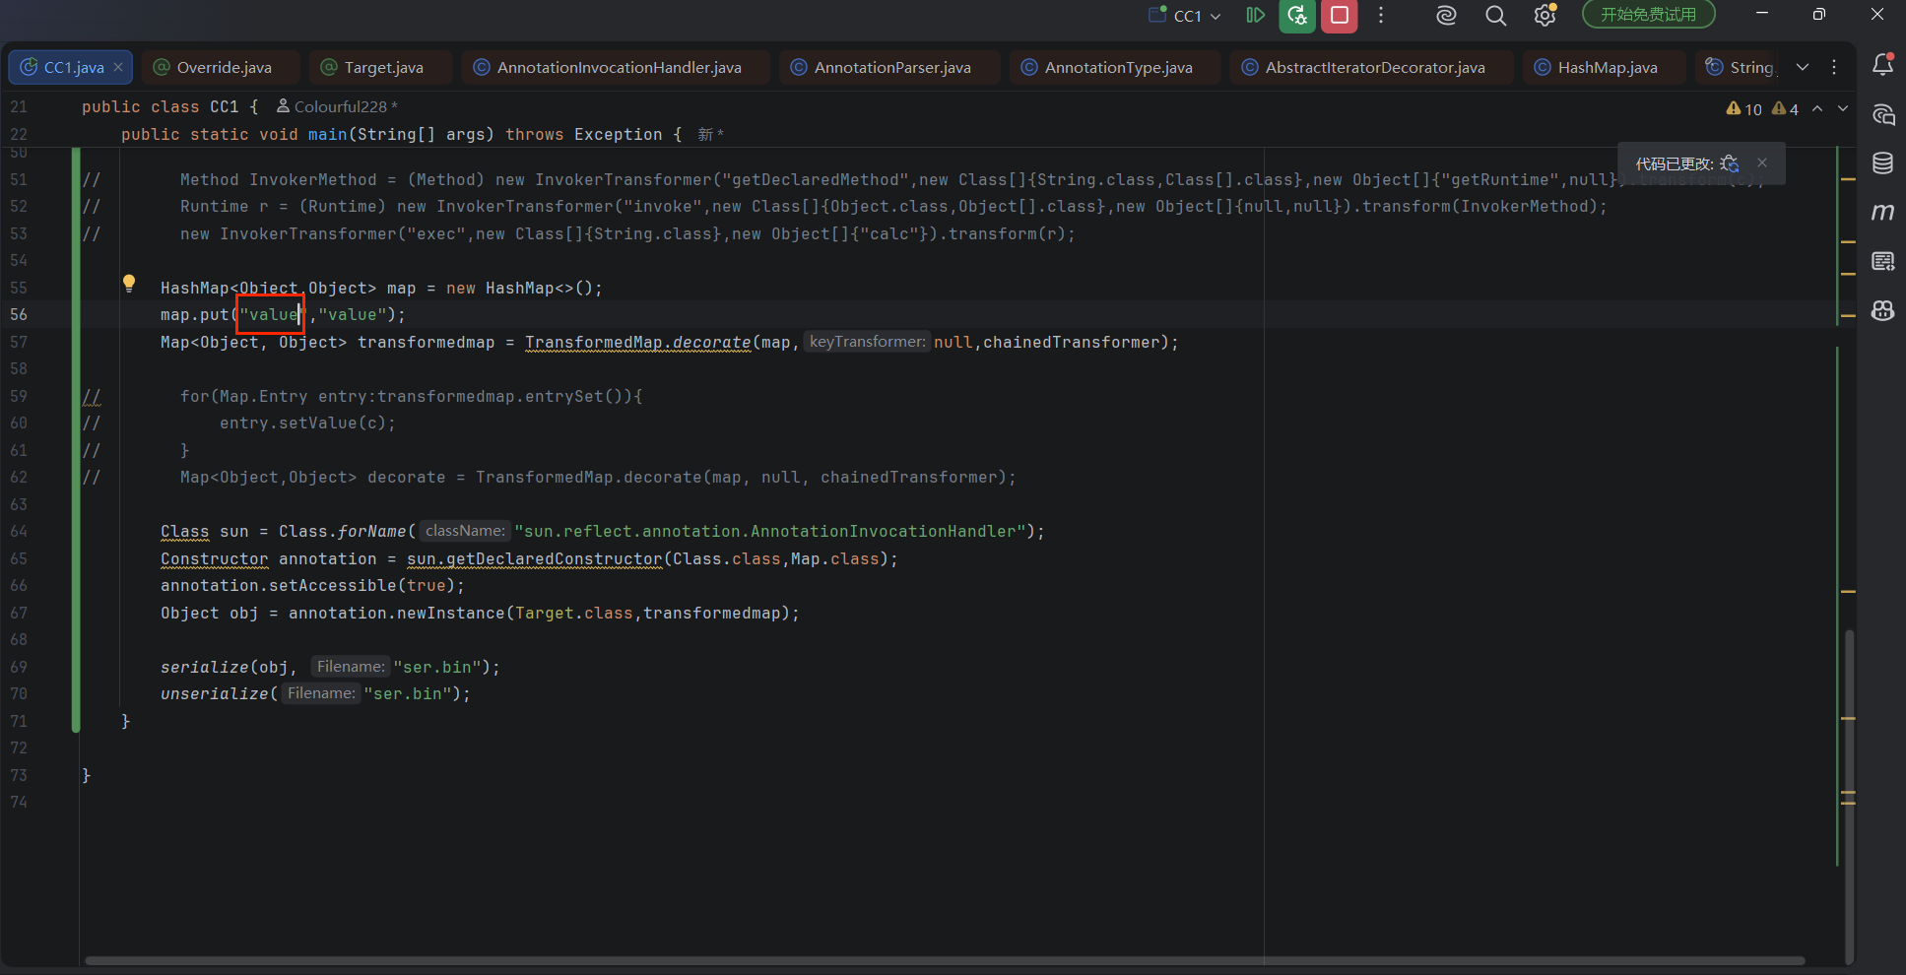Click TransformedMap.decorate on line 57

coord(637,342)
